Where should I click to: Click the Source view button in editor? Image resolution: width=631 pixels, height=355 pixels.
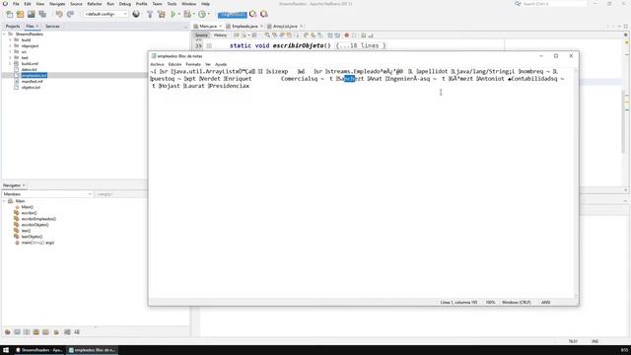(x=201, y=35)
